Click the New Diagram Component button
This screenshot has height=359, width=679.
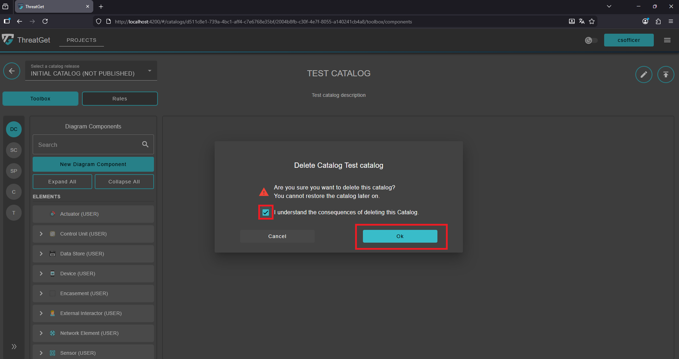tap(93, 164)
